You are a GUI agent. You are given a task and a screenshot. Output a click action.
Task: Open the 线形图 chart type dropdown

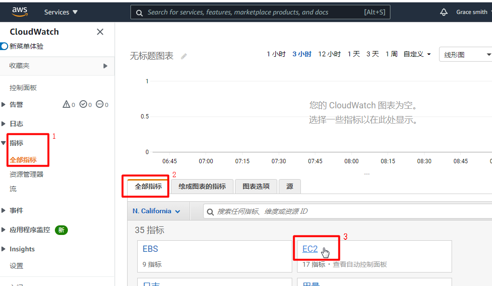466,54
